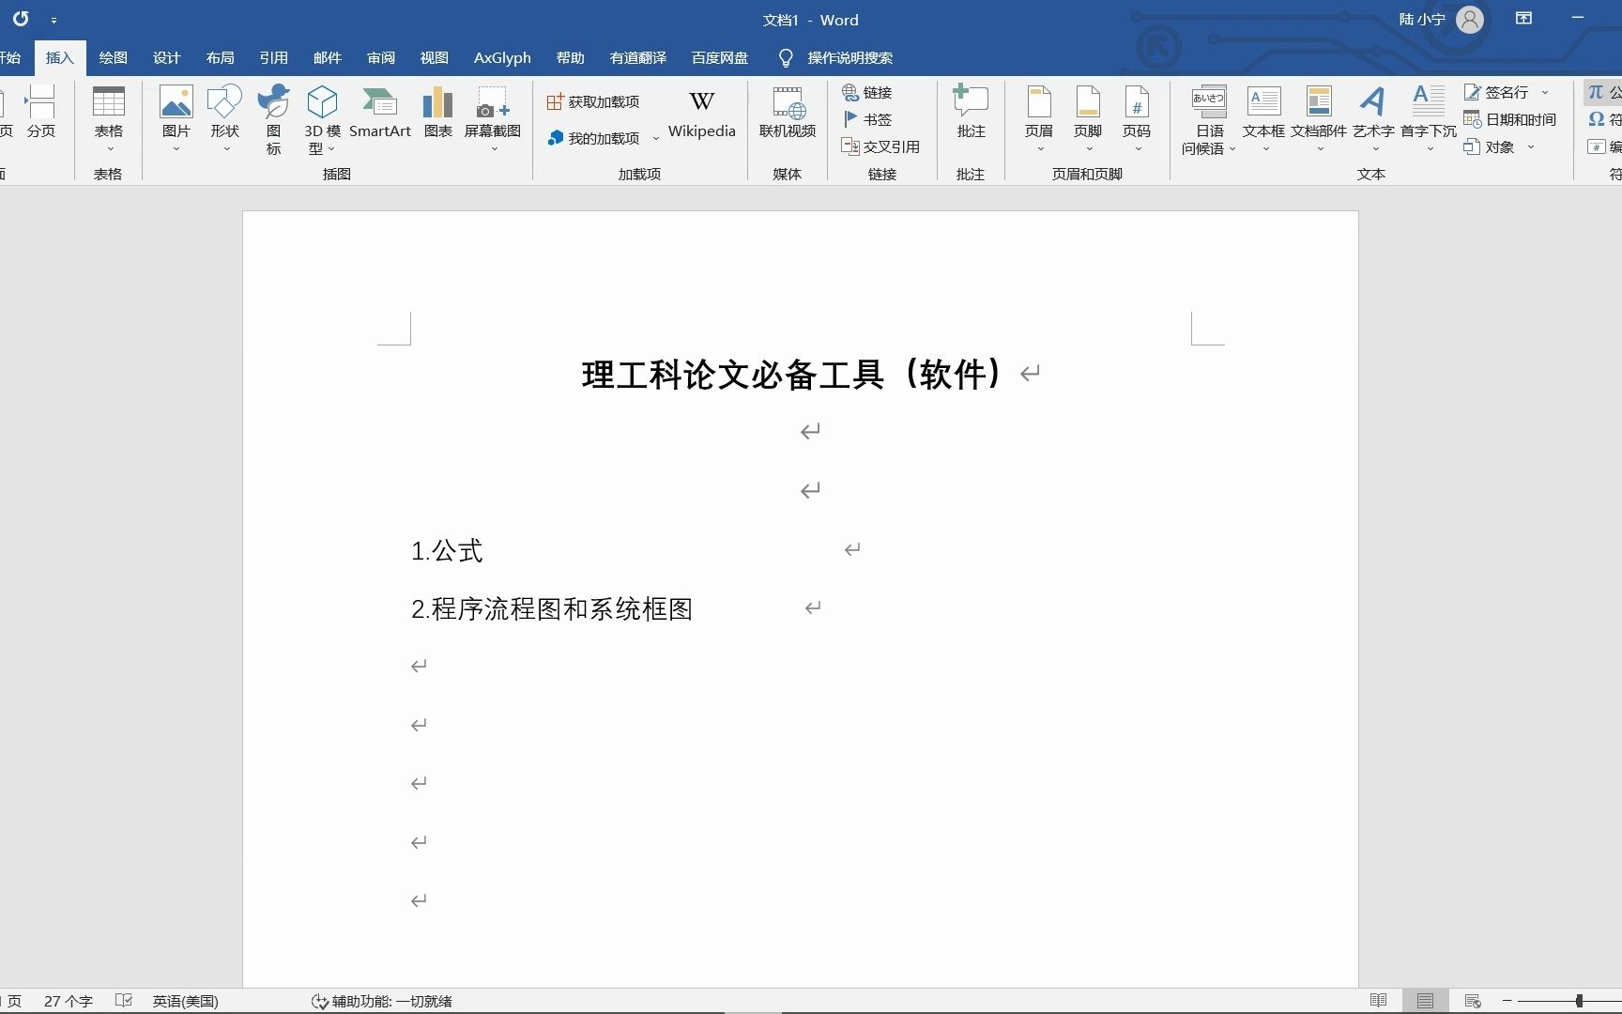
Task: Open the spelling check status icon
Action: [x=124, y=1001]
